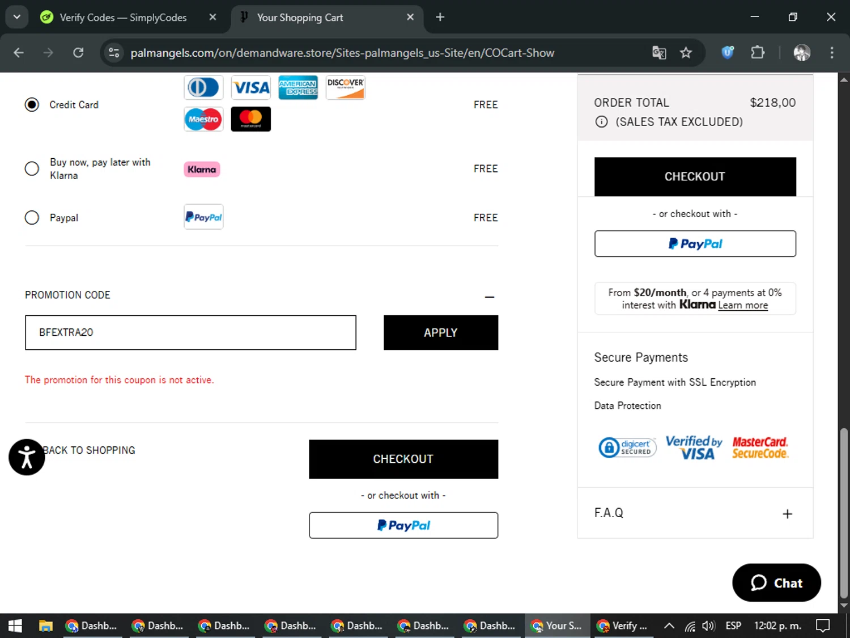Select the Your Shopping Cart tab
Image resolution: width=850 pixels, height=638 pixels.
point(300,18)
